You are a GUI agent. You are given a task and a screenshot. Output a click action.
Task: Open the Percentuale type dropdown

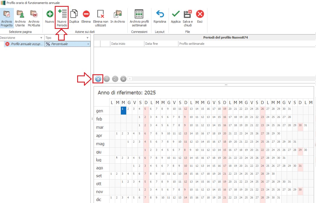[x=88, y=44]
